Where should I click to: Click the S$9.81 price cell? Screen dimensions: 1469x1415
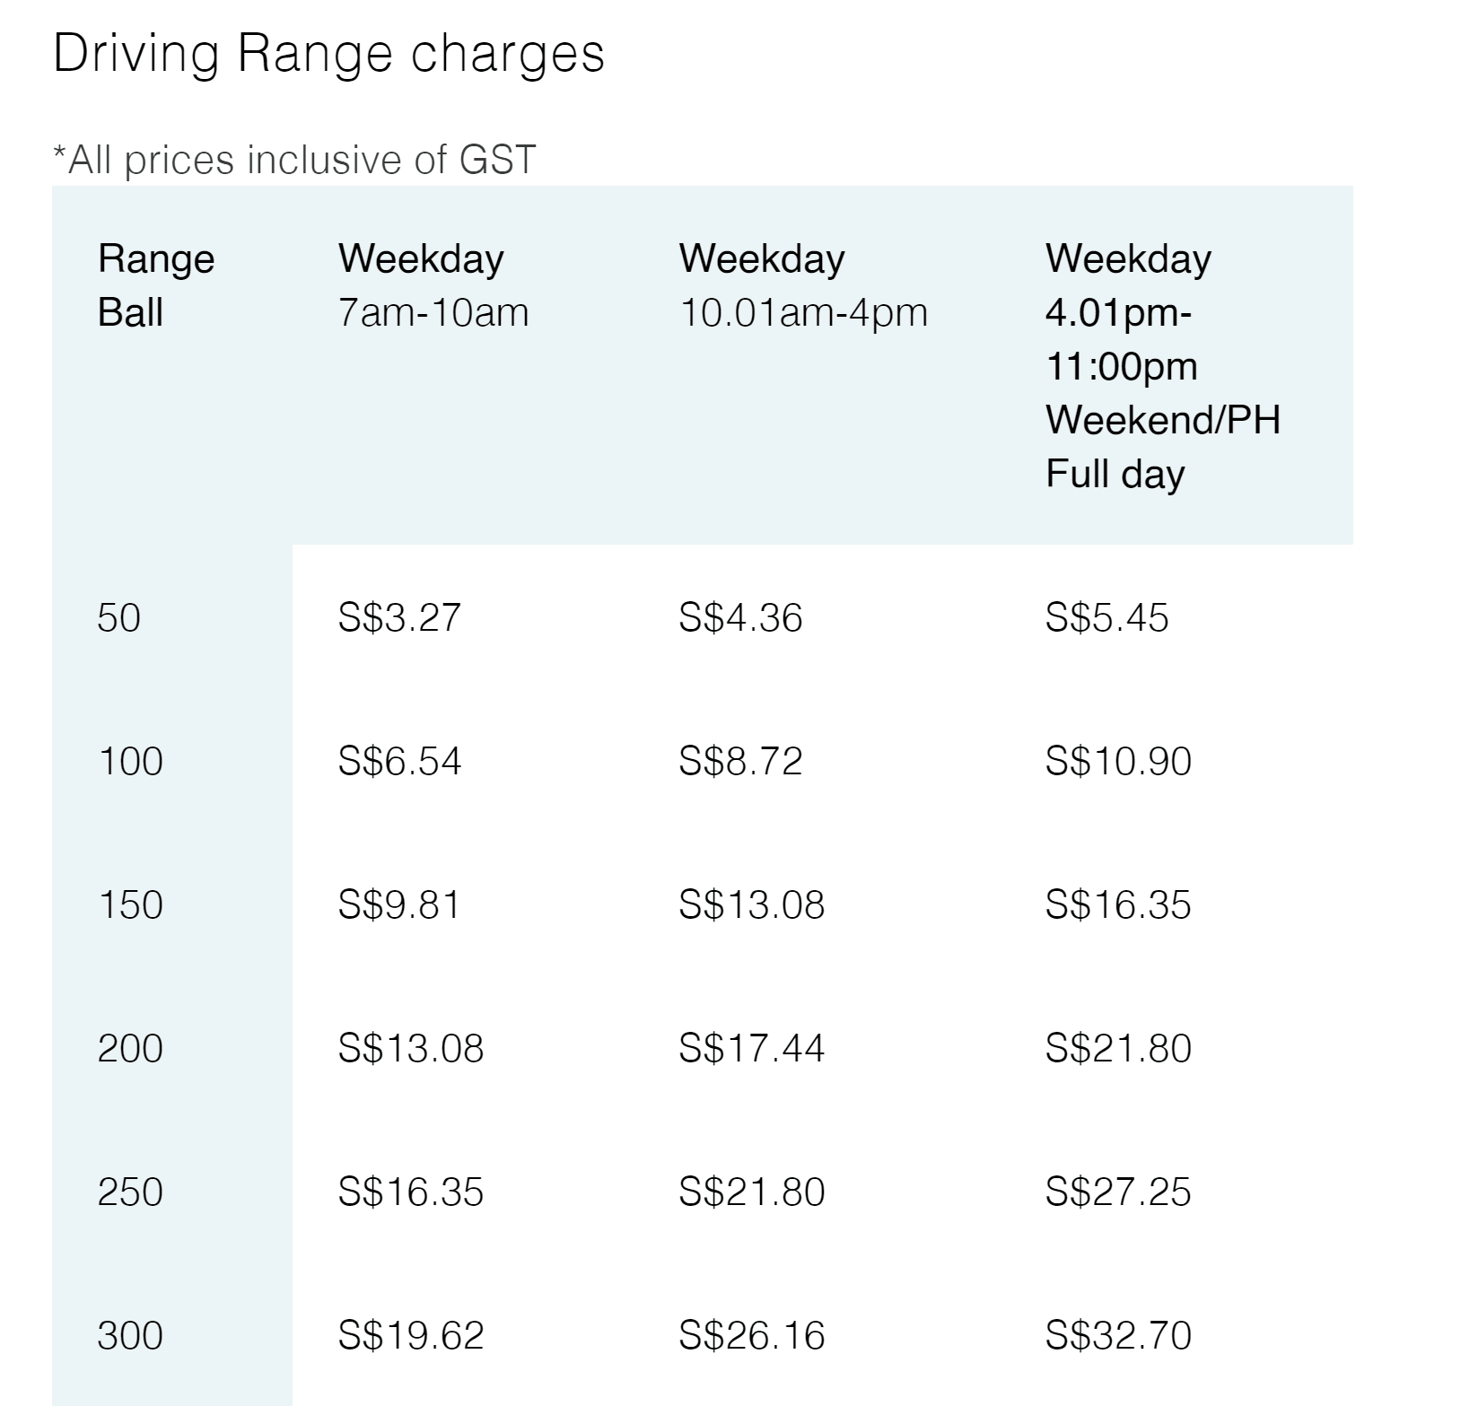tap(399, 904)
